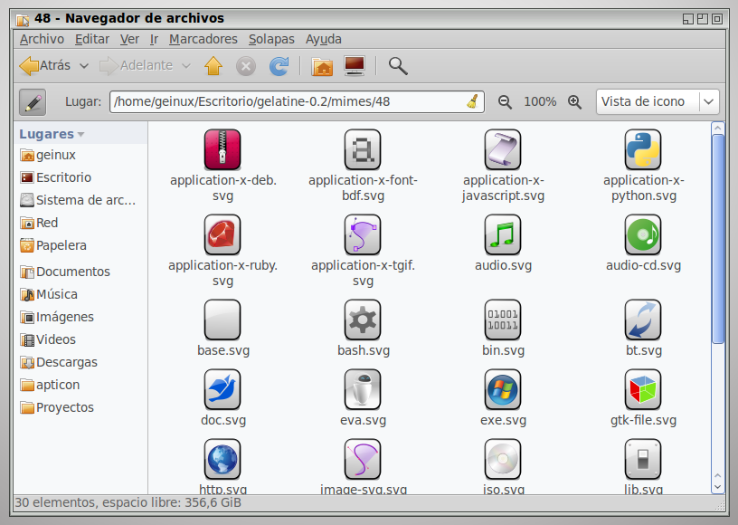Select geinux in the sidebar

pos(48,155)
